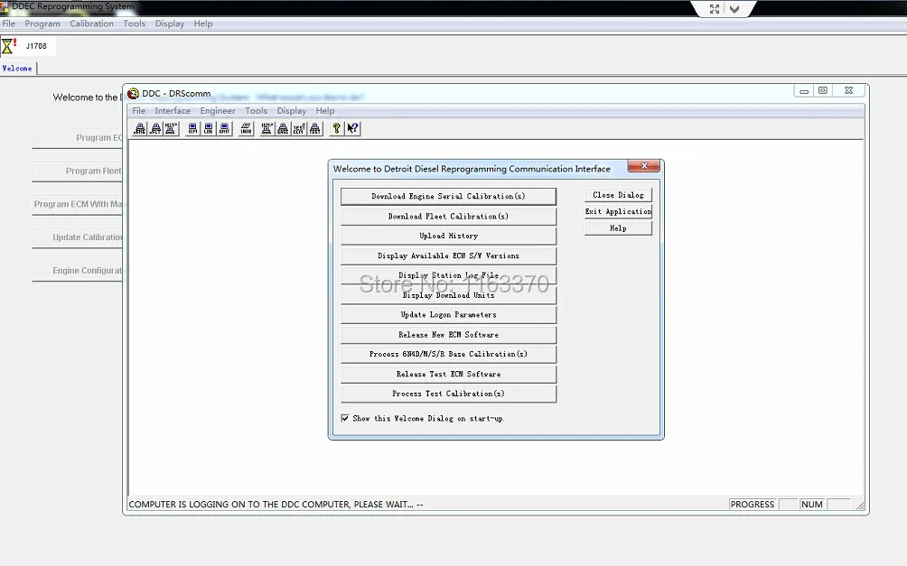Click Update Logon Parameters button
This screenshot has height=566, width=907.
(448, 314)
